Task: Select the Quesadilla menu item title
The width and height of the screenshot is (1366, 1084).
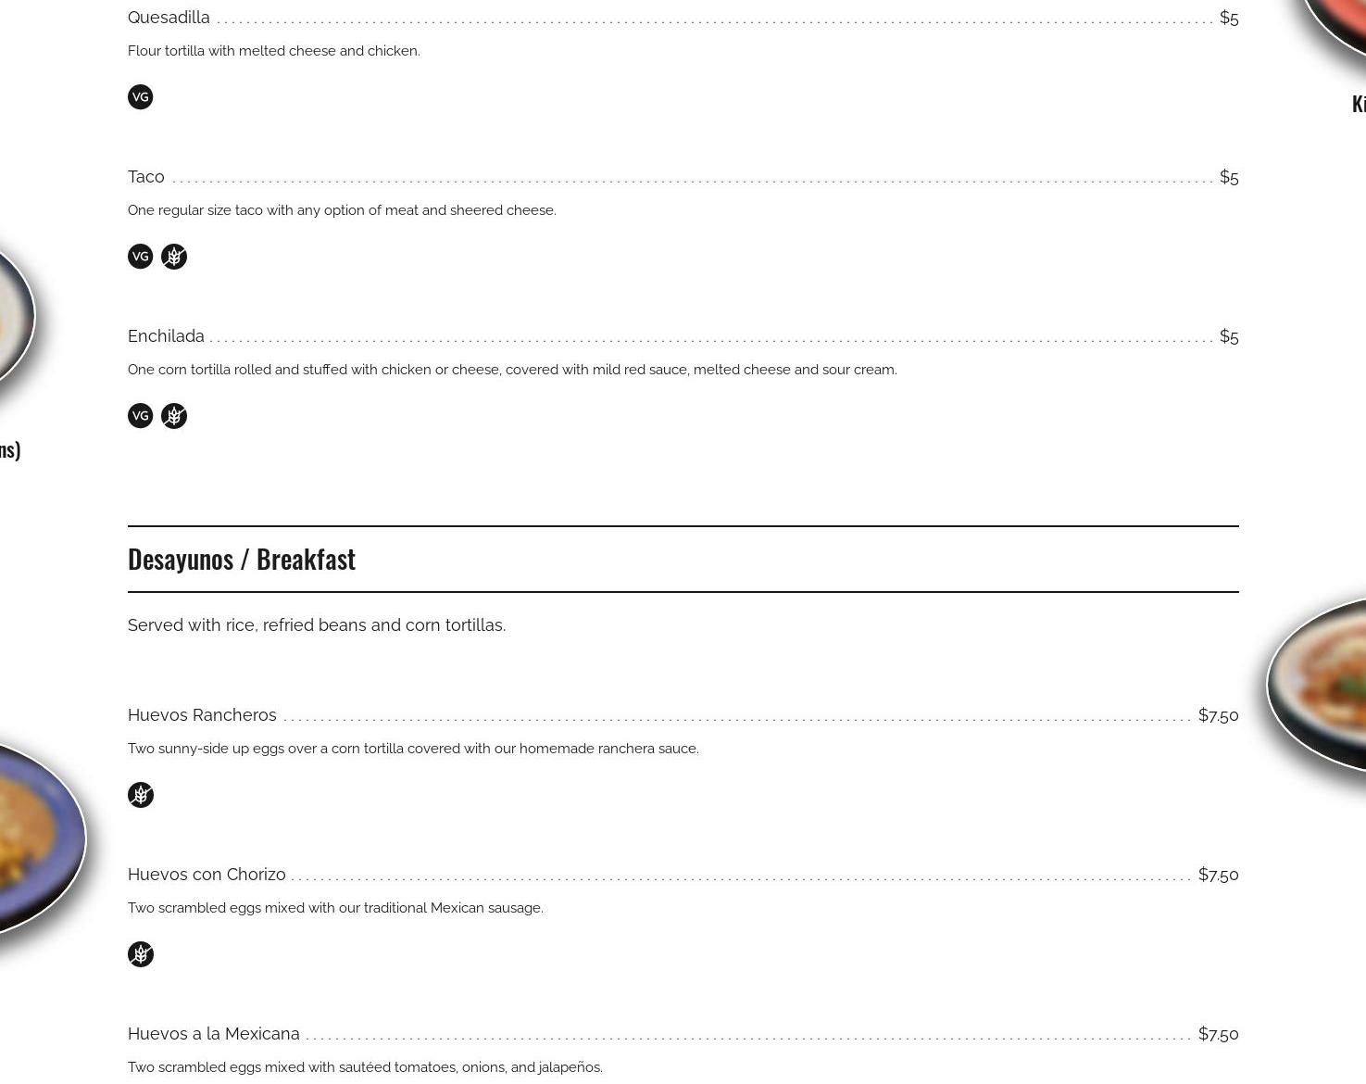Action: (169, 18)
